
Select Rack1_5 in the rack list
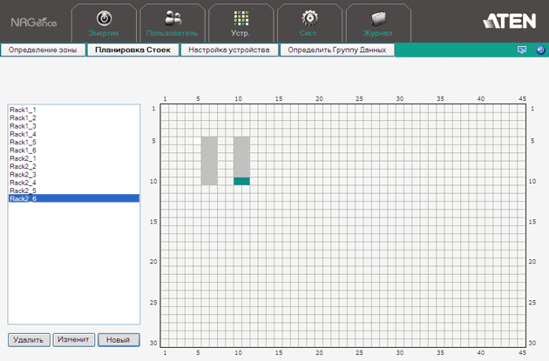tap(74, 142)
